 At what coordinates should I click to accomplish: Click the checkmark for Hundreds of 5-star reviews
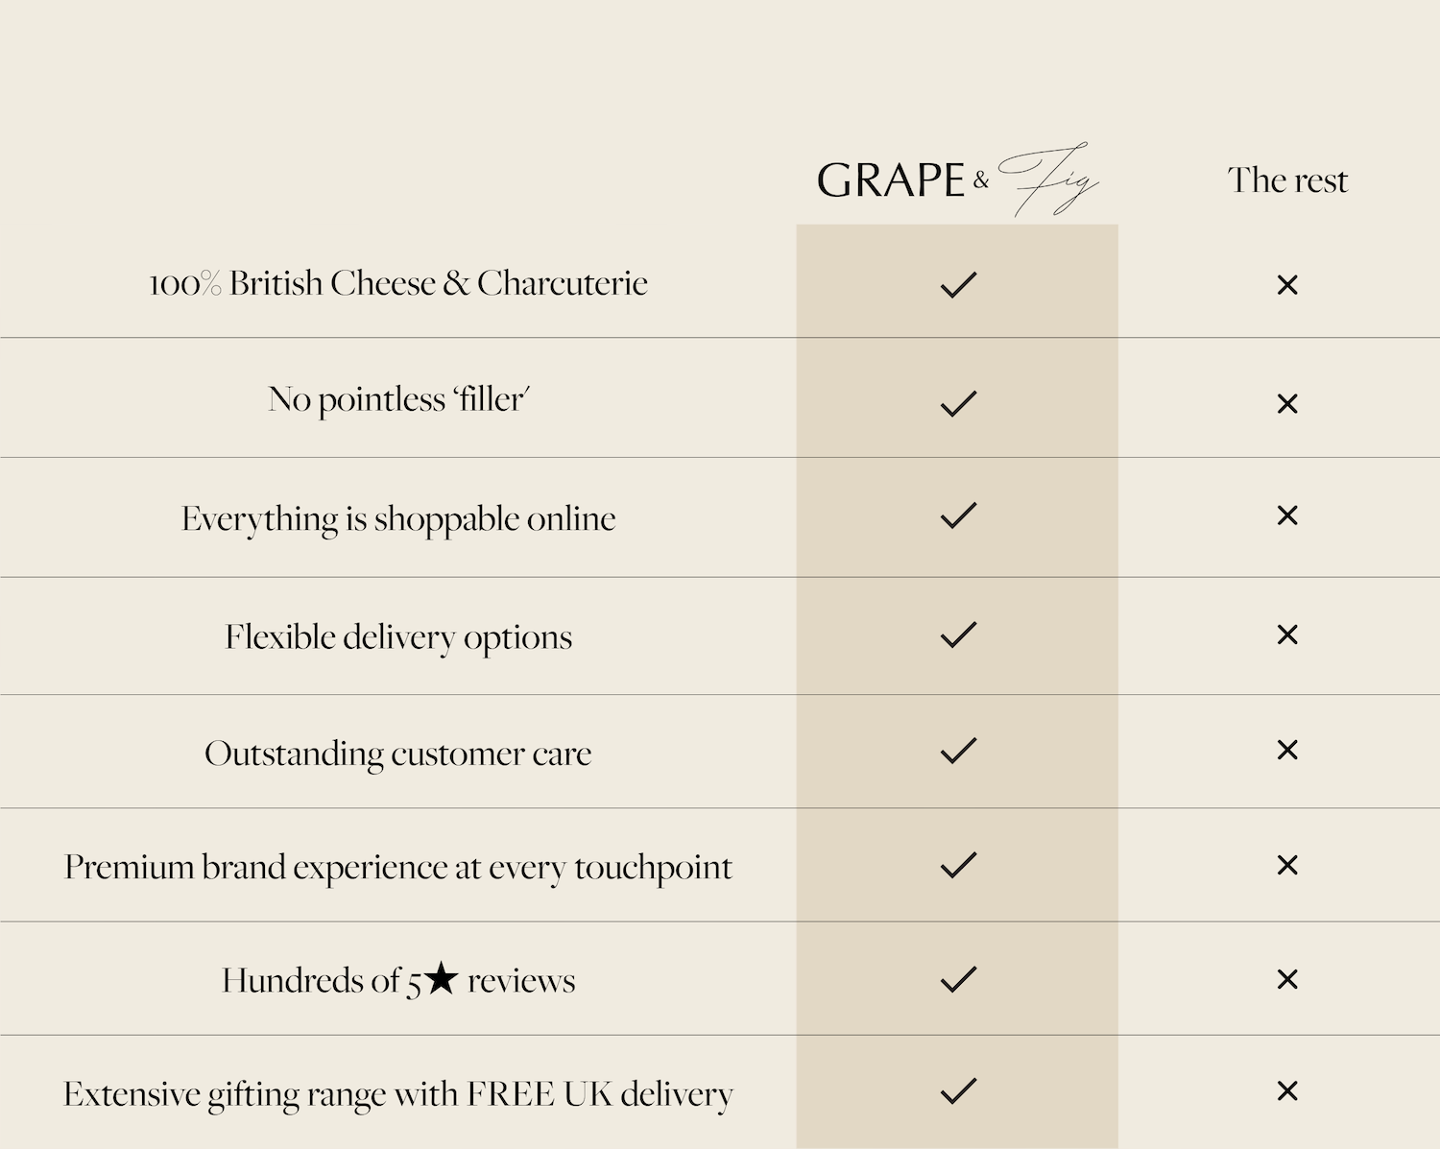(958, 979)
